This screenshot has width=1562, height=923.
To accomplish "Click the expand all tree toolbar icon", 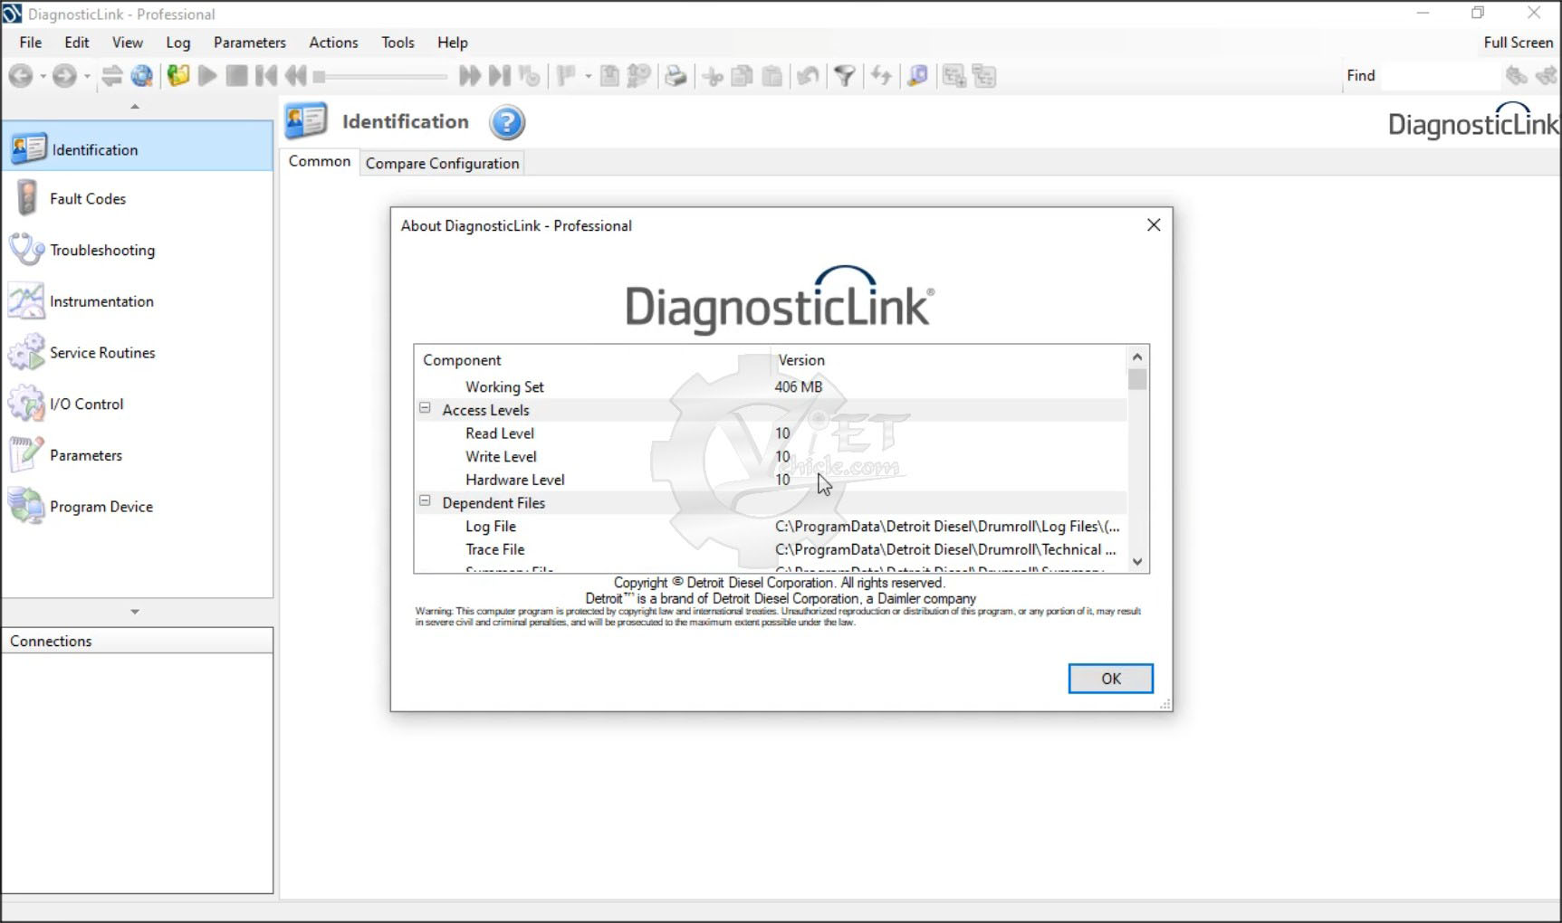I will point(954,76).
